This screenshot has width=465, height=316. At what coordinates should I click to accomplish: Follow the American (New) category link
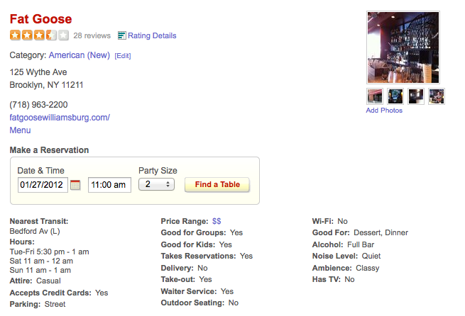click(x=80, y=55)
